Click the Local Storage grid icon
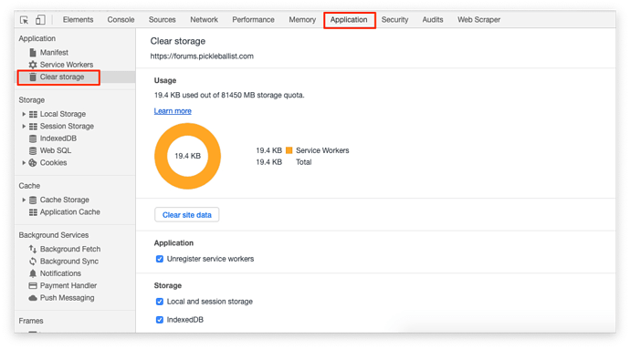 [33, 114]
